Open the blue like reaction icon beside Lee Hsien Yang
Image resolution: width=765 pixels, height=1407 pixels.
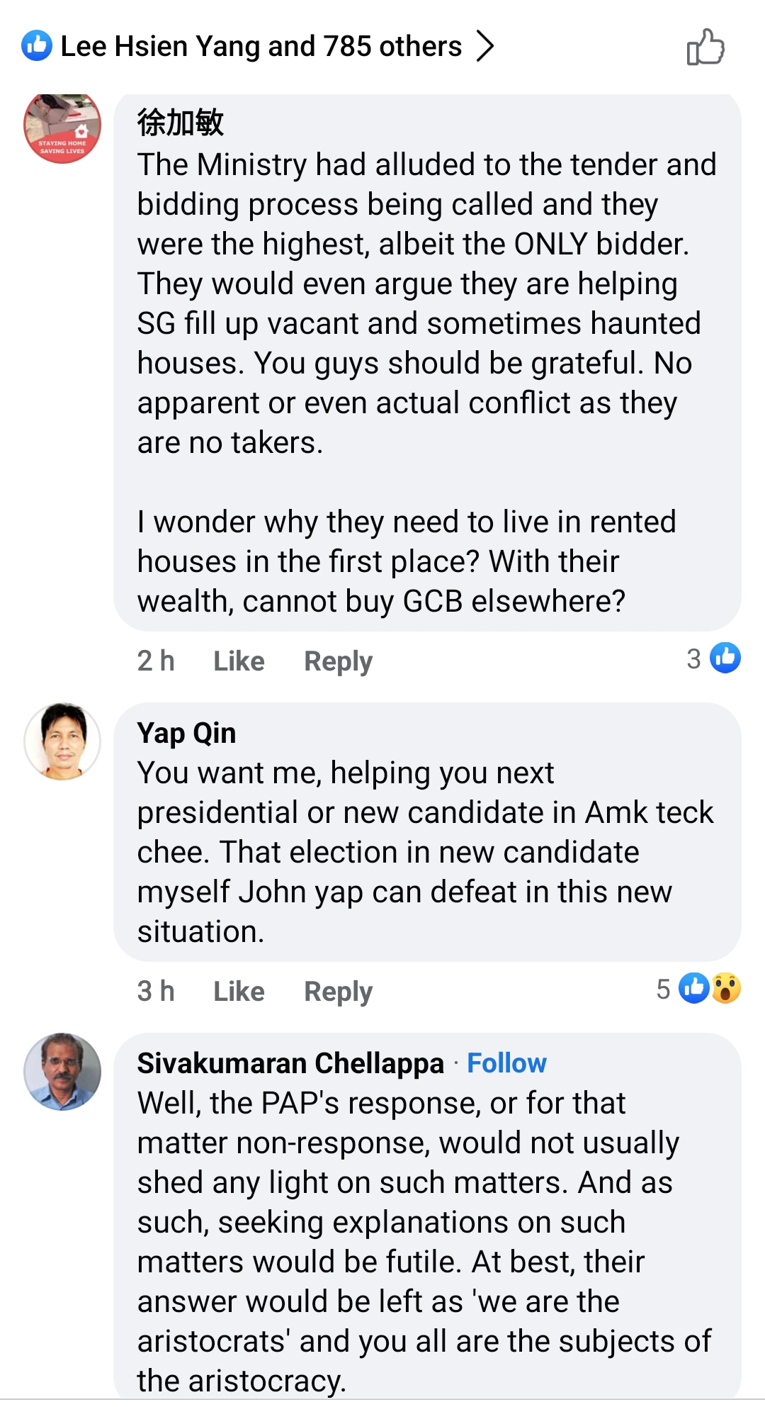[37, 46]
